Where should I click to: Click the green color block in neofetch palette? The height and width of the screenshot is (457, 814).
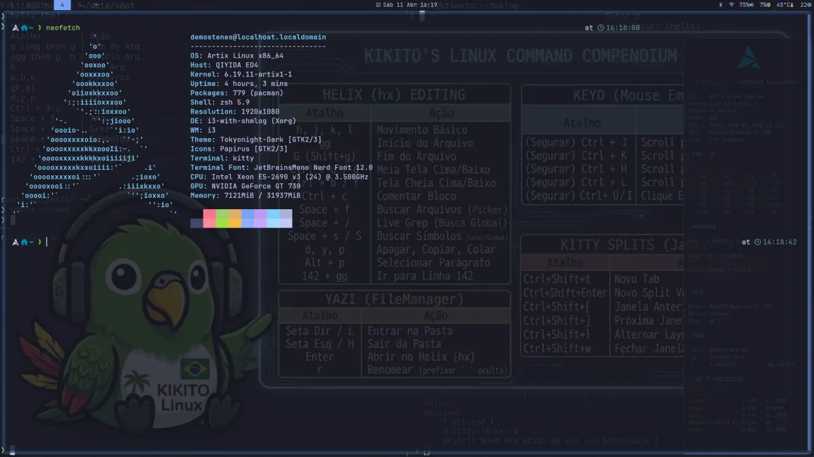222,219
